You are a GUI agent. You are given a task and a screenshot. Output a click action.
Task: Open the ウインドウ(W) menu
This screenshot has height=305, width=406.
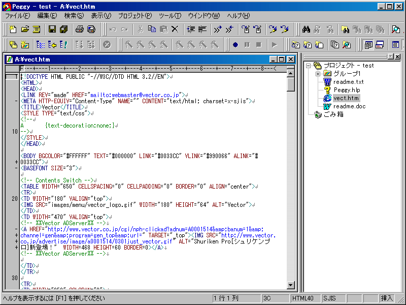pyautogui.click(x=204, y=16)
